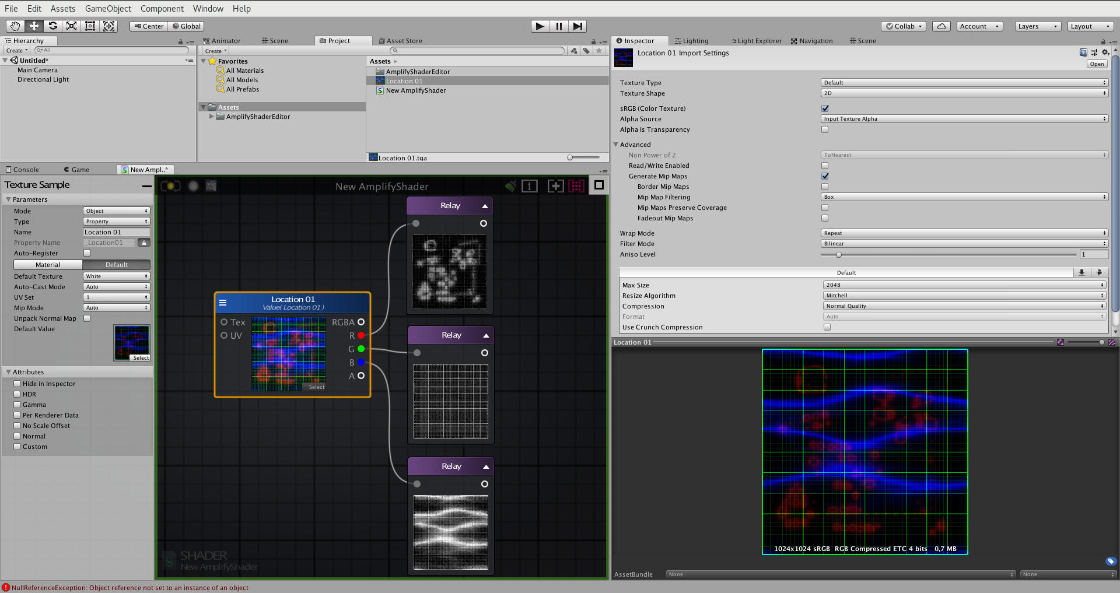The width and height of the screenshot is (1120, 593).
Task: Enable Use Crunch Compression checkbox
Action: (827, 327)
